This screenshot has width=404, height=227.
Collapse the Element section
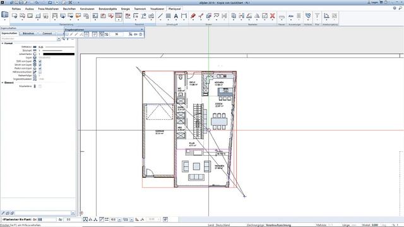(x=3, y=83)
